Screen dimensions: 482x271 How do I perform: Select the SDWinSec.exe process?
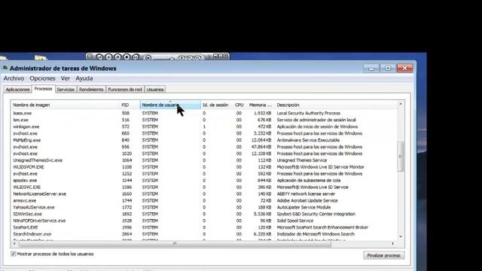point(204,214)
